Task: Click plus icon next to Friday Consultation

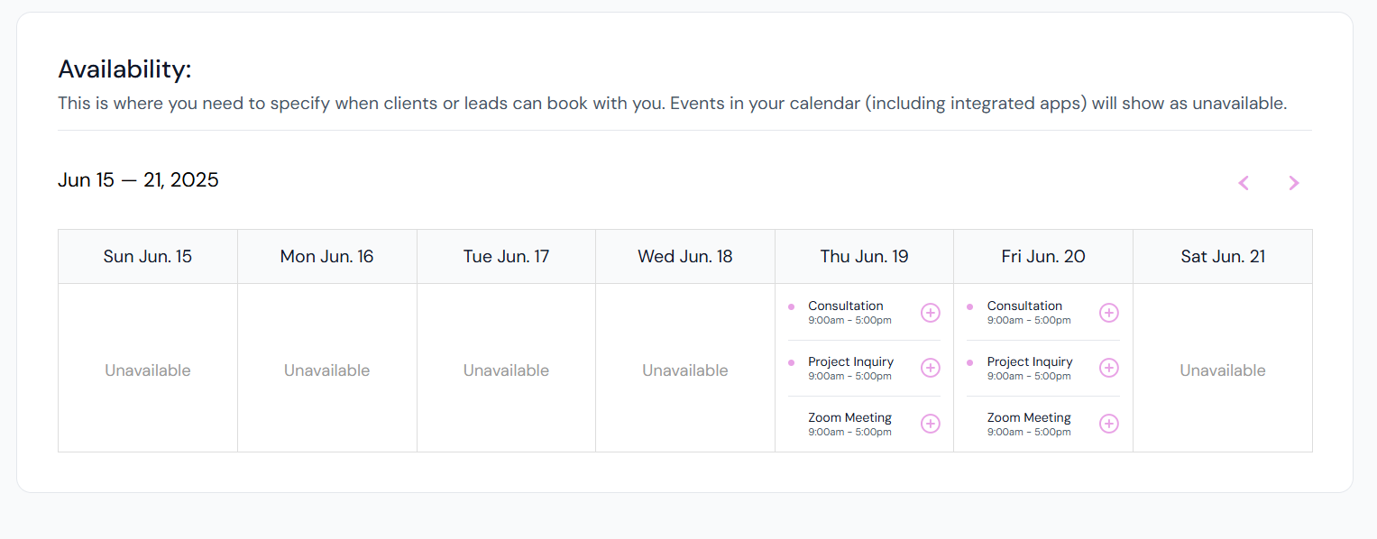Action: (x=1109, y=313)
